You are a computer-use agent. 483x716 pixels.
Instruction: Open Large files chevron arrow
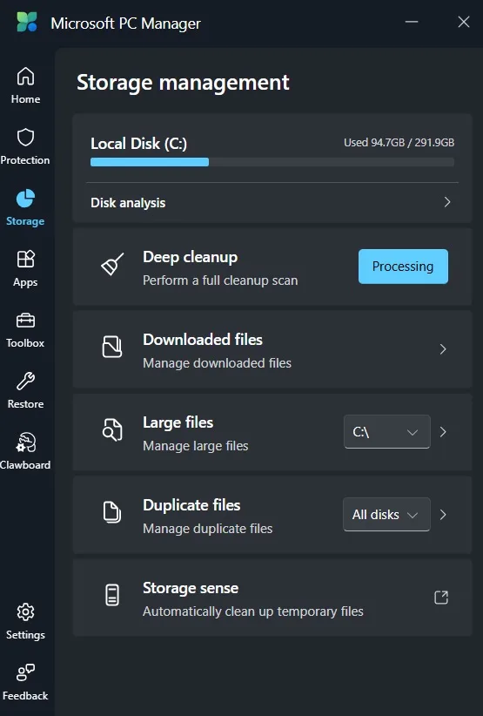442,432
